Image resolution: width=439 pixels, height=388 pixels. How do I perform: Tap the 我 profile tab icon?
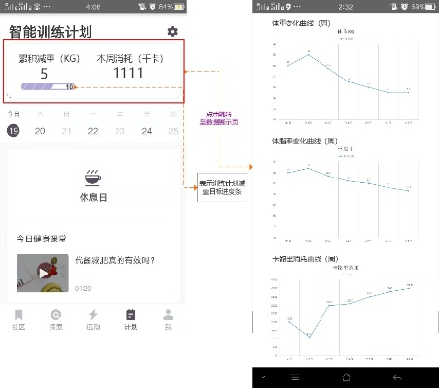tap(168, 315)
